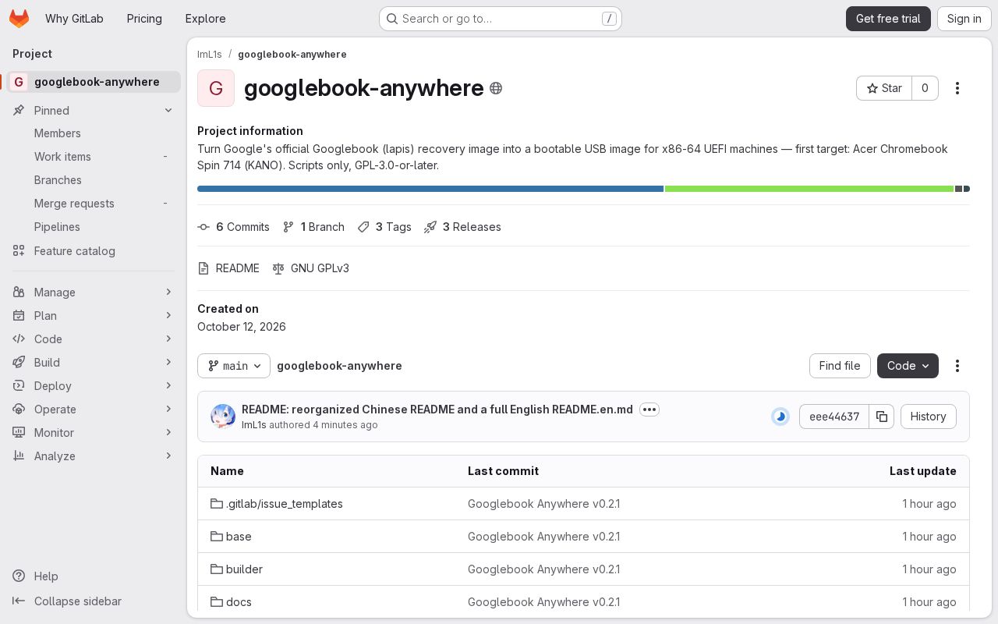This screenshot has height=624, width=998.
Task: Go to Merge requests in sidebar
Action: coord(94,204)
